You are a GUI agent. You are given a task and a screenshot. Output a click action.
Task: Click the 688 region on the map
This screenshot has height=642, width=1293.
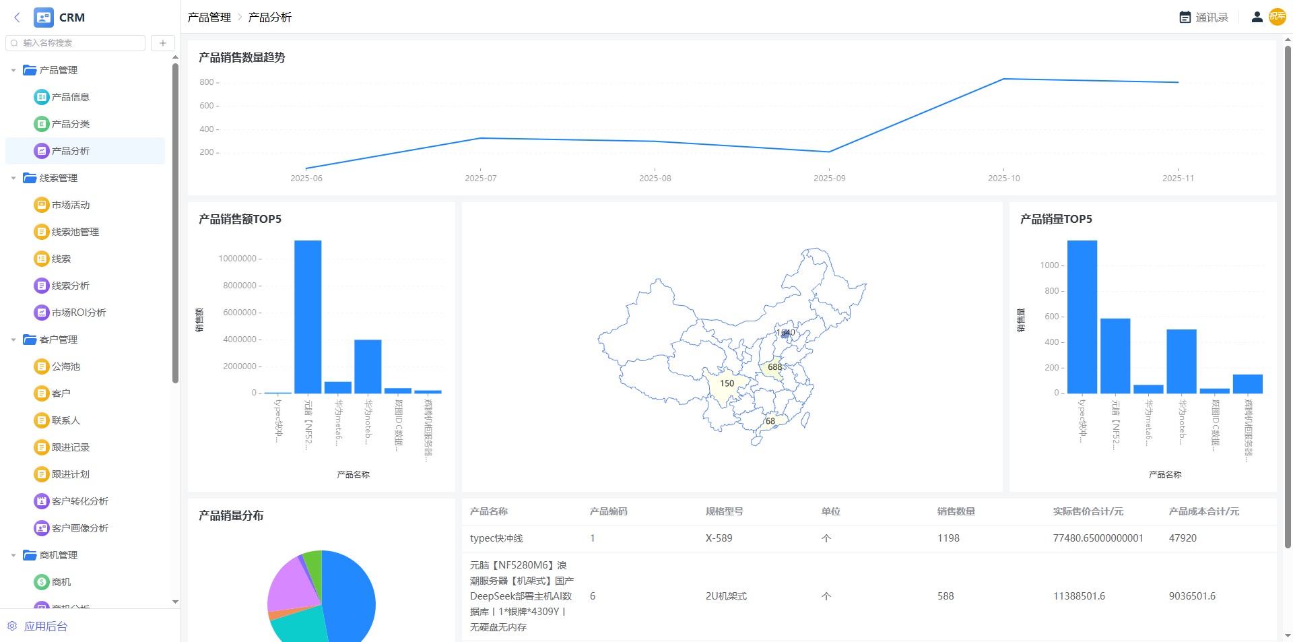click(774, 368)
